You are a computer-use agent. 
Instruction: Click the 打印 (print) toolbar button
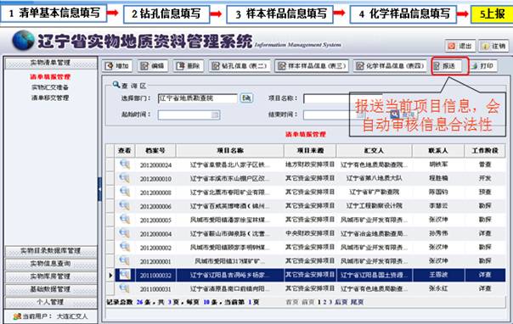(483, 66)
